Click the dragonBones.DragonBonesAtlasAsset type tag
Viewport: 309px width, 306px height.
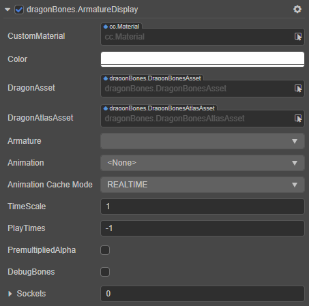[x=159, y=108]
